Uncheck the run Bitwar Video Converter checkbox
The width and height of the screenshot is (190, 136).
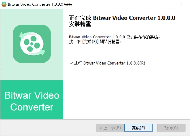(x=71, y=63)
